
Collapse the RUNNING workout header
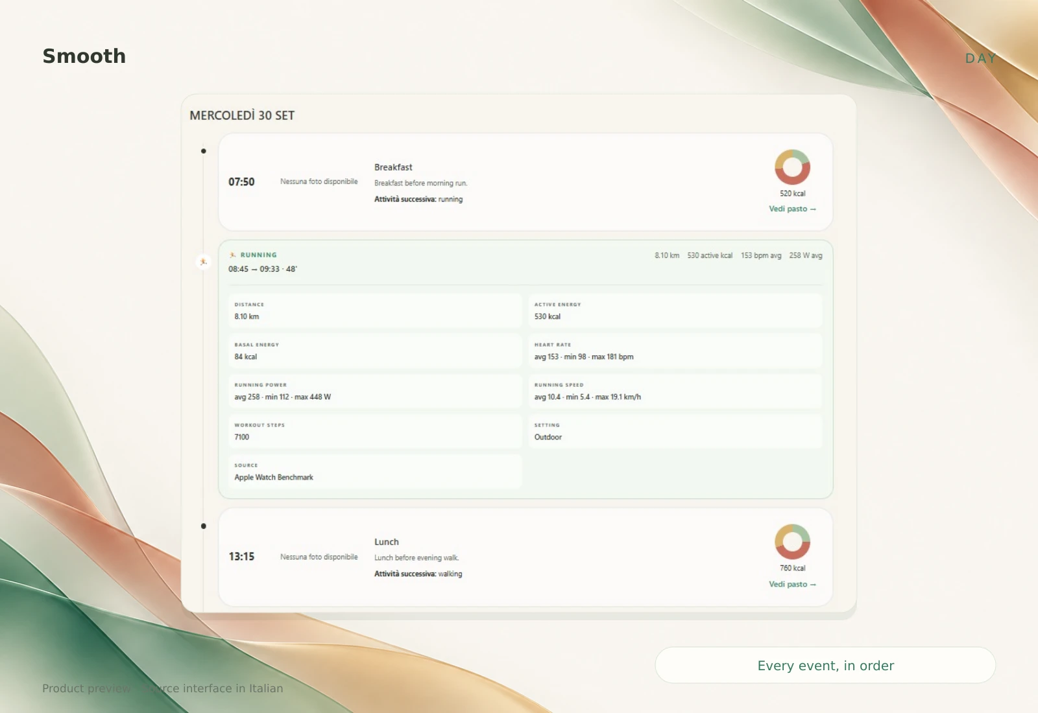click(525, 262)
